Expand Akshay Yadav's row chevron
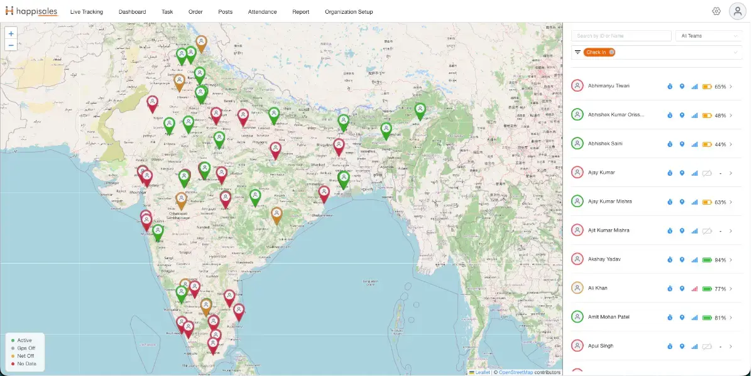This screenshot has width=754, height=376. tap(731, 260)
